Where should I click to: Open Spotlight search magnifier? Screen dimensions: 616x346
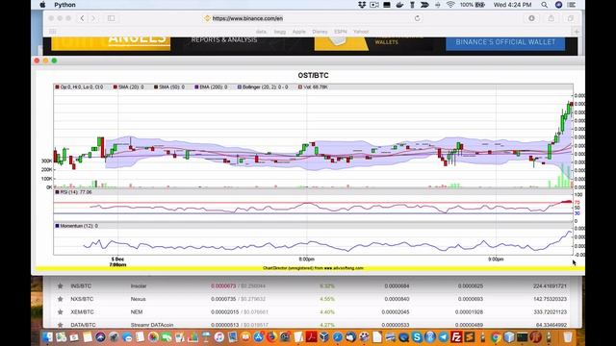[544, 5]
